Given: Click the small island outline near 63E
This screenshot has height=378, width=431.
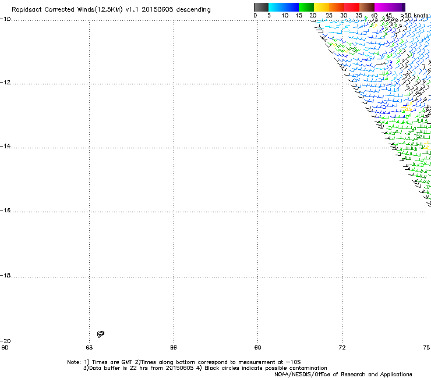Looking at the screenshot, I should [x=101, y=334].
